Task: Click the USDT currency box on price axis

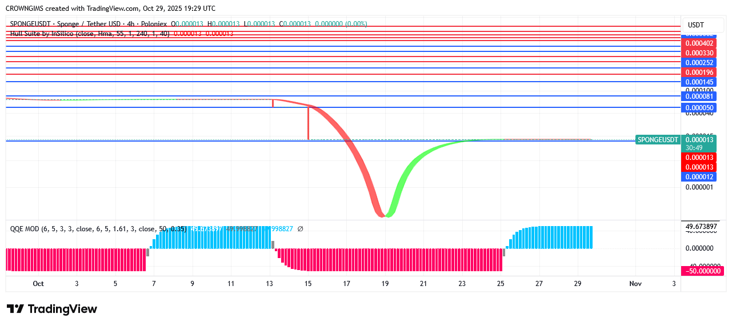Action: click(x=695, y=25)
